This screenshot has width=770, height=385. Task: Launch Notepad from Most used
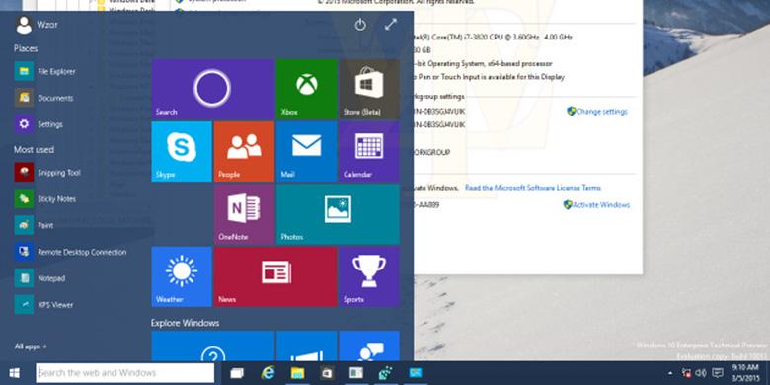click(x=40, y=278)
